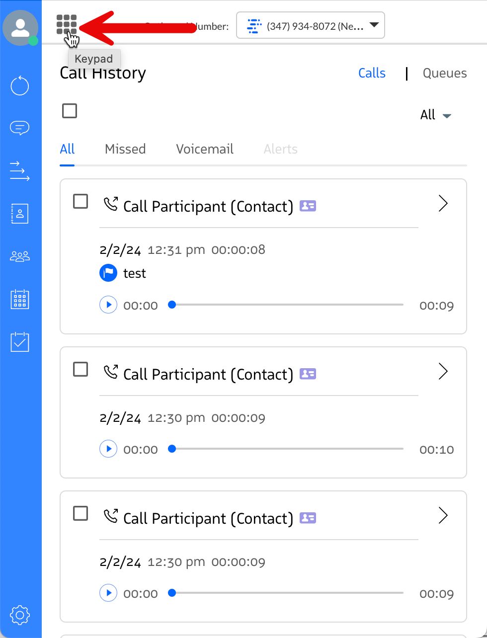Check the box for the 12:31 pm call
Viewport: 487px width, 638px height.
click(81, 202)
